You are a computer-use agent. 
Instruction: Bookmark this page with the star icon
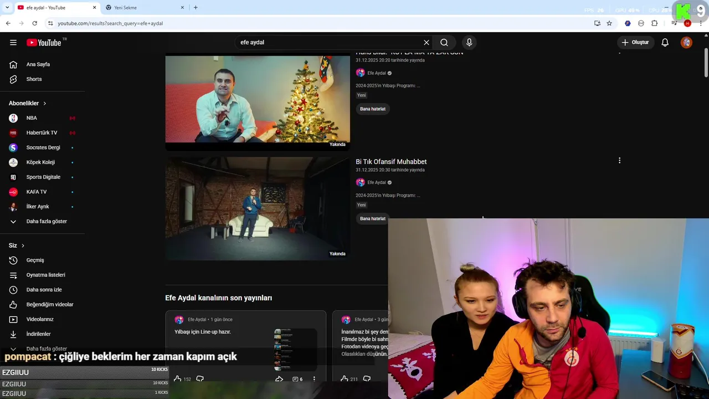[x=609, y=23]
